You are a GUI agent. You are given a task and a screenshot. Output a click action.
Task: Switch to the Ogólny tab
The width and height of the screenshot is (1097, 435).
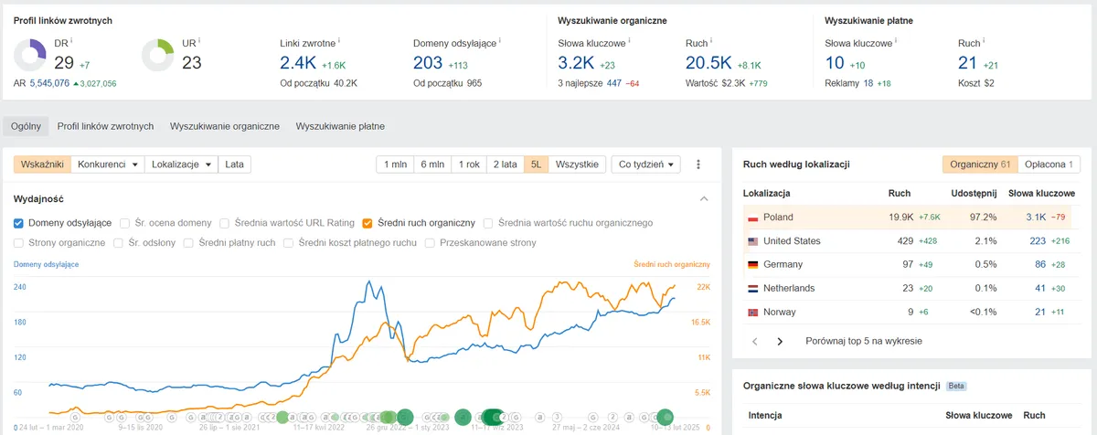pyautogui.click(x=26, y=126)
